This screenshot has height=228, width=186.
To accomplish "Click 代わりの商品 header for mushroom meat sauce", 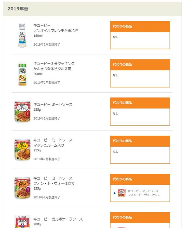I will point(122,141).
